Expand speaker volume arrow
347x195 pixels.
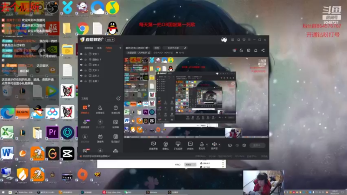point(219,145)
